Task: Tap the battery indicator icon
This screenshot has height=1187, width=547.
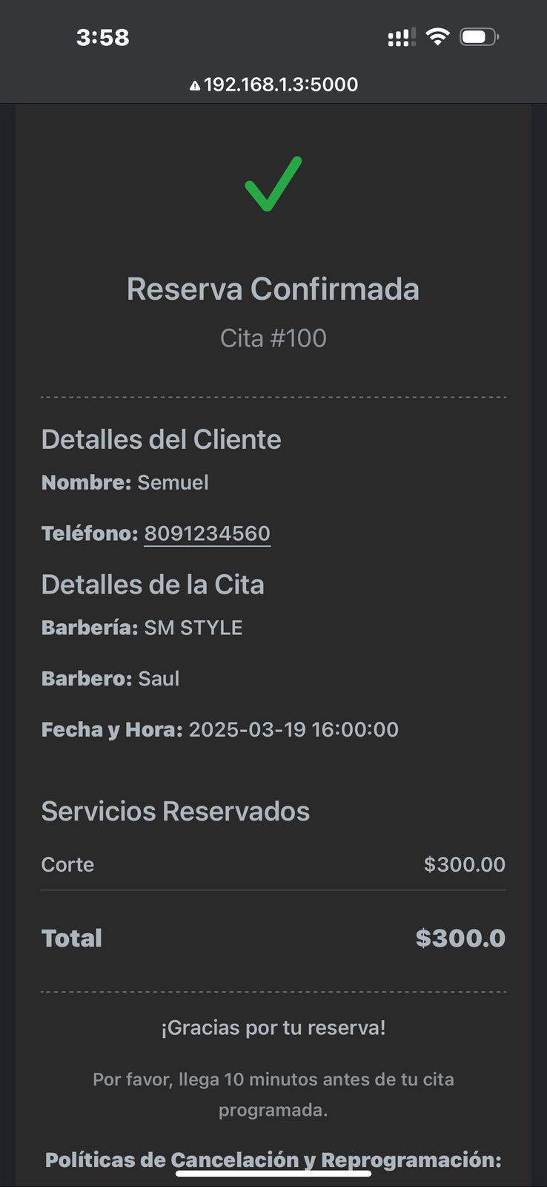Action: point(479,36)
